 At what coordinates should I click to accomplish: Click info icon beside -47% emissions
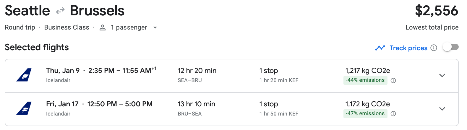(393, 114)
